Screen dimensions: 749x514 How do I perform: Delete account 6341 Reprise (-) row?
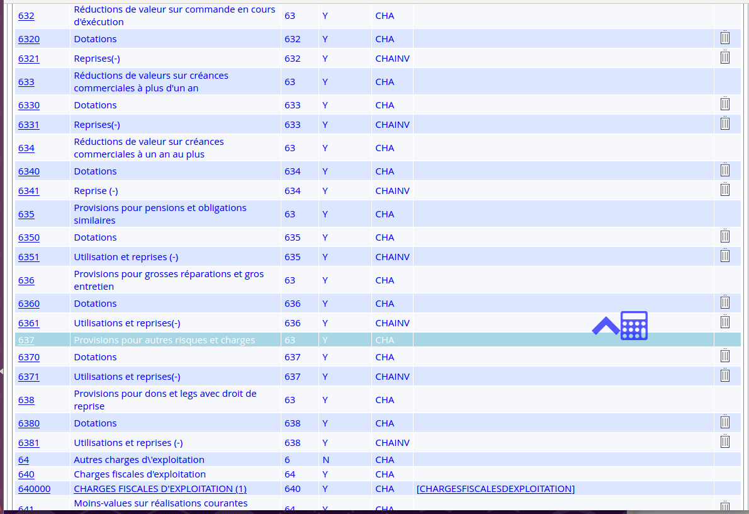coord(724,190)
